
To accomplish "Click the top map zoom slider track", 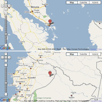I will (x=6, y=29).
